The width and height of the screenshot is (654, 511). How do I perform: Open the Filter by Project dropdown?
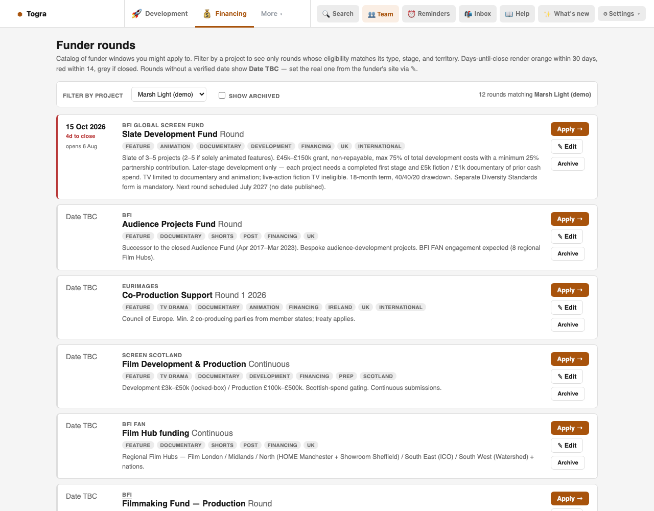[169, 94]
